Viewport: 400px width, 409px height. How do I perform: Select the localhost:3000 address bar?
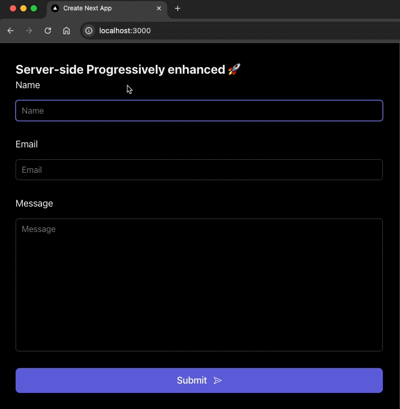[208, 31]
